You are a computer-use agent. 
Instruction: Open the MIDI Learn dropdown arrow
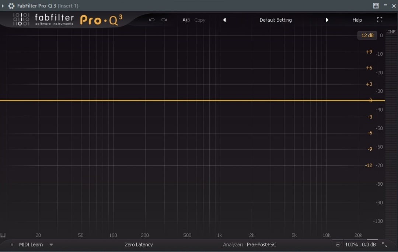pyautogui.click(x=51, y=245)
